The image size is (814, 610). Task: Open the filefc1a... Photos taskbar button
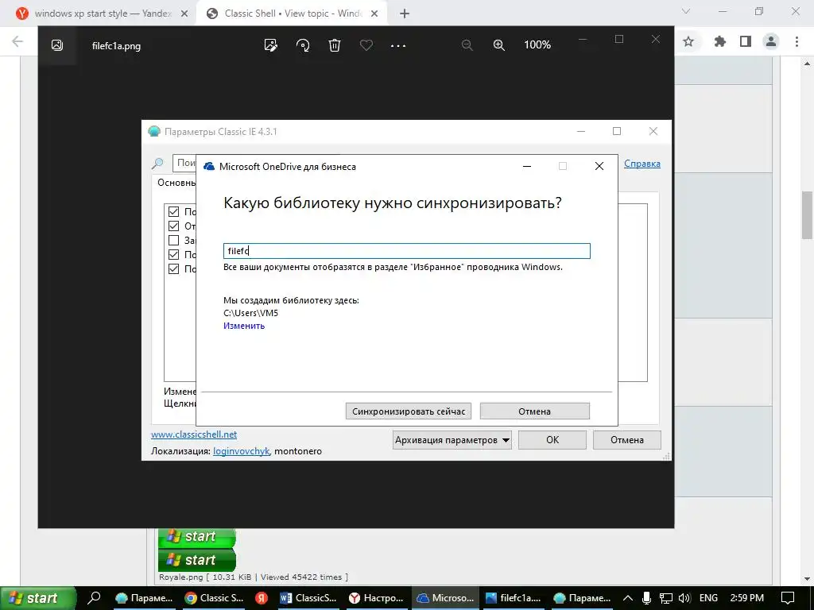click(514, 598)
